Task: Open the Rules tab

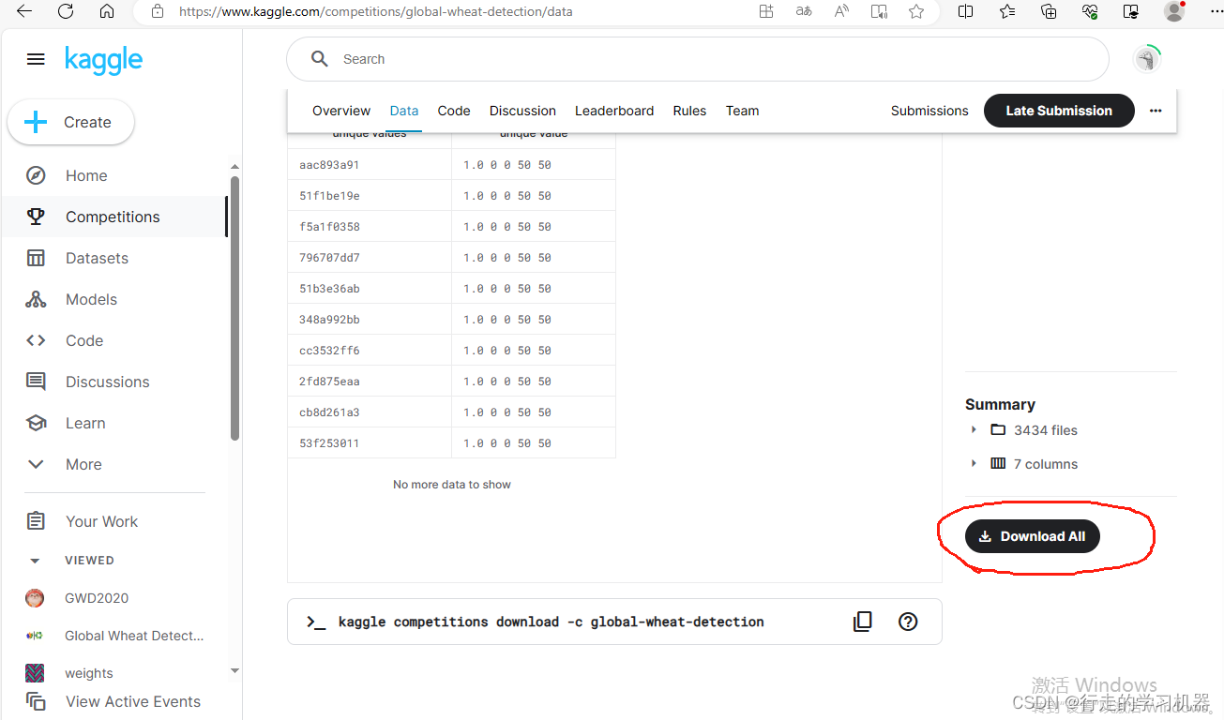Action: point(689,111)
